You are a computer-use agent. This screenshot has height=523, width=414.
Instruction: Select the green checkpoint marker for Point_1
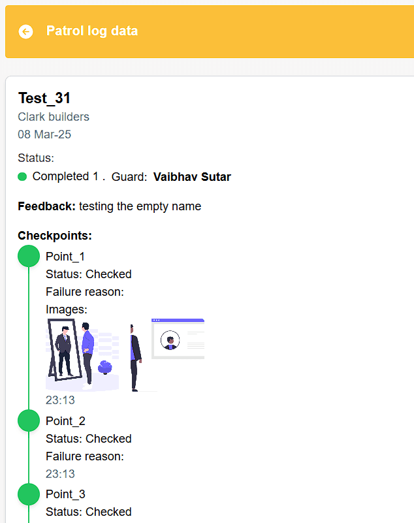click(28, 256)
